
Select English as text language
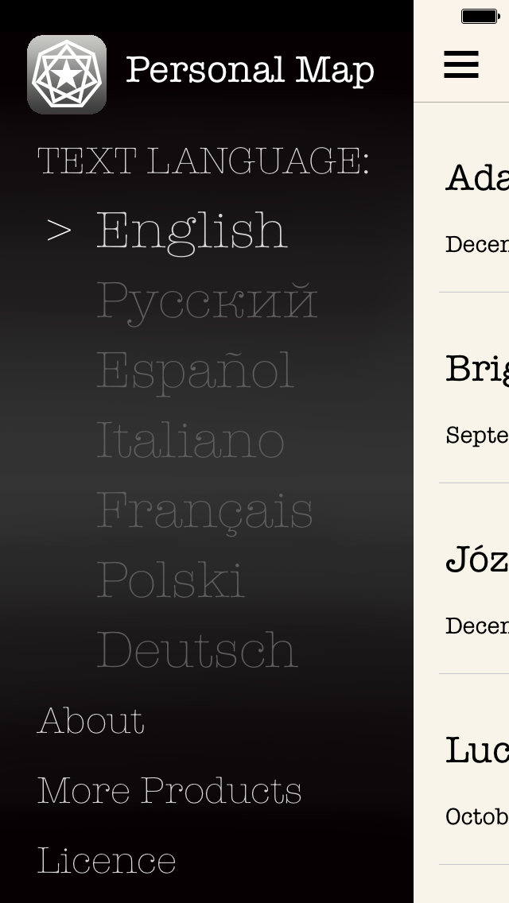pos(191,231)
